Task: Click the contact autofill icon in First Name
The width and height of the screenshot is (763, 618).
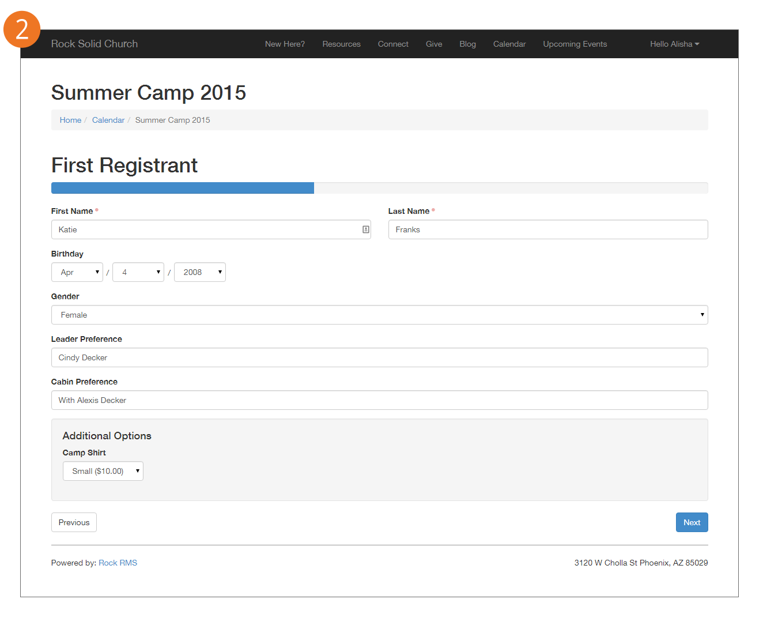Action: 365,229
